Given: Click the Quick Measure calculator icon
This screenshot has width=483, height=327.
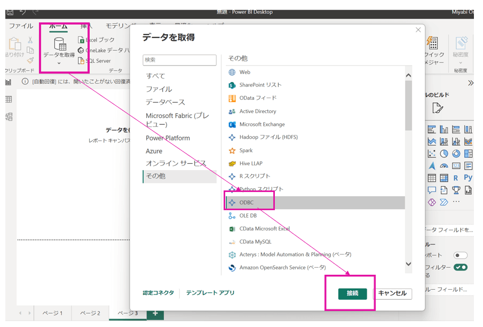Looking at the screenshot, I should [432, 43].
